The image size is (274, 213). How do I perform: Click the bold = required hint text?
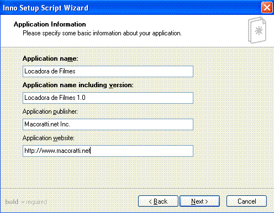26,202
